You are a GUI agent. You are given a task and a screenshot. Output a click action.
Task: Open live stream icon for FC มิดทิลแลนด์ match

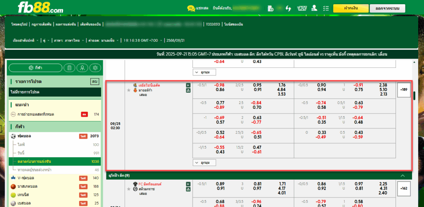188,184
